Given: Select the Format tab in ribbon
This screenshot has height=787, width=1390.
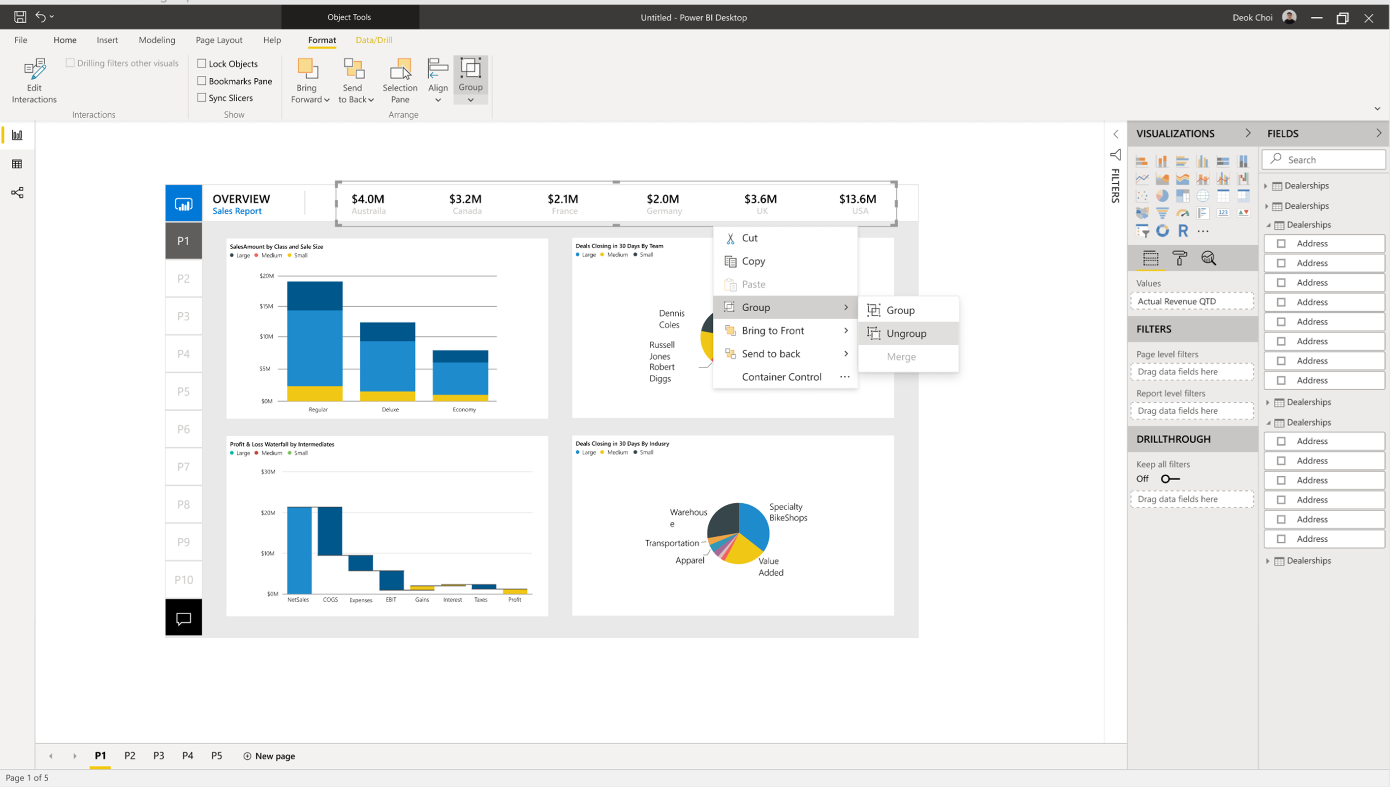Looking at the screenshot, I should pos(321,40).
